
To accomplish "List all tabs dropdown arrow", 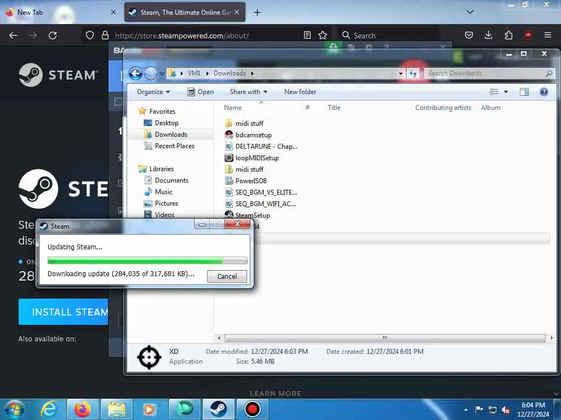I will tap(470, 12).
